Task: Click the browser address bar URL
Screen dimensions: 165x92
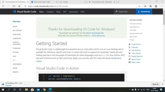Action: [48, 6]
